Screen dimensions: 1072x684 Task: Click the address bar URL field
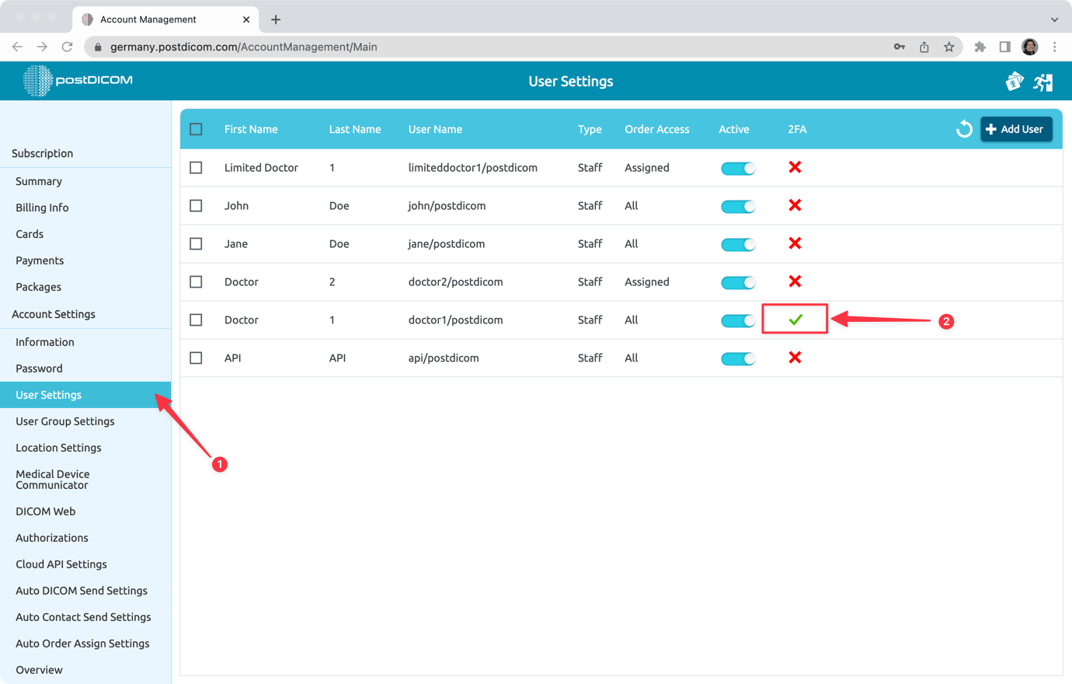311,47
